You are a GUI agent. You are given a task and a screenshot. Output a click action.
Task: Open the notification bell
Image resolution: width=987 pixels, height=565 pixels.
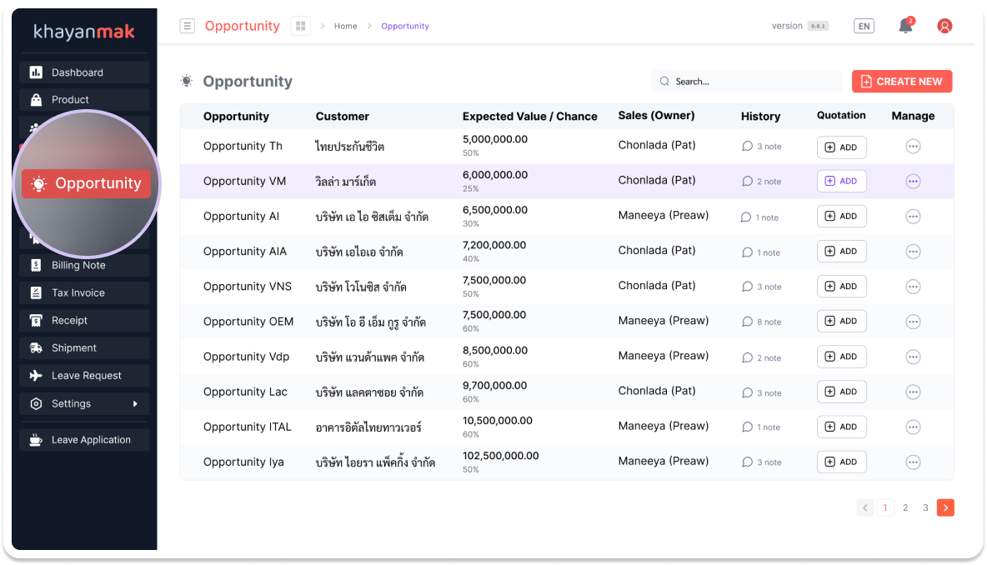click(x=905, y=26)
